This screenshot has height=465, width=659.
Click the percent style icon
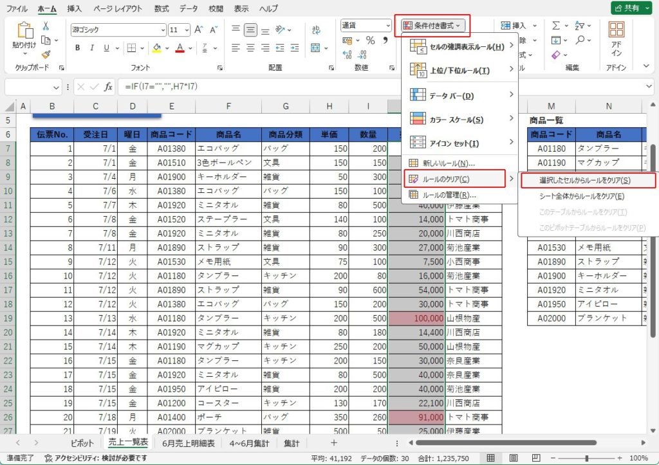click(x=370, y=41)
